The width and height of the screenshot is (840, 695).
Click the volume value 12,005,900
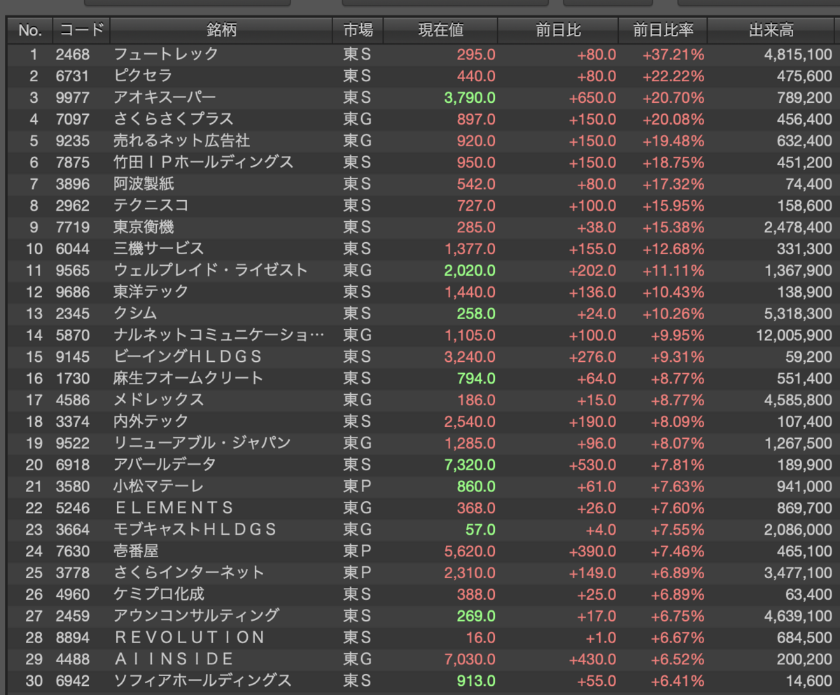[x=794, y=335]
